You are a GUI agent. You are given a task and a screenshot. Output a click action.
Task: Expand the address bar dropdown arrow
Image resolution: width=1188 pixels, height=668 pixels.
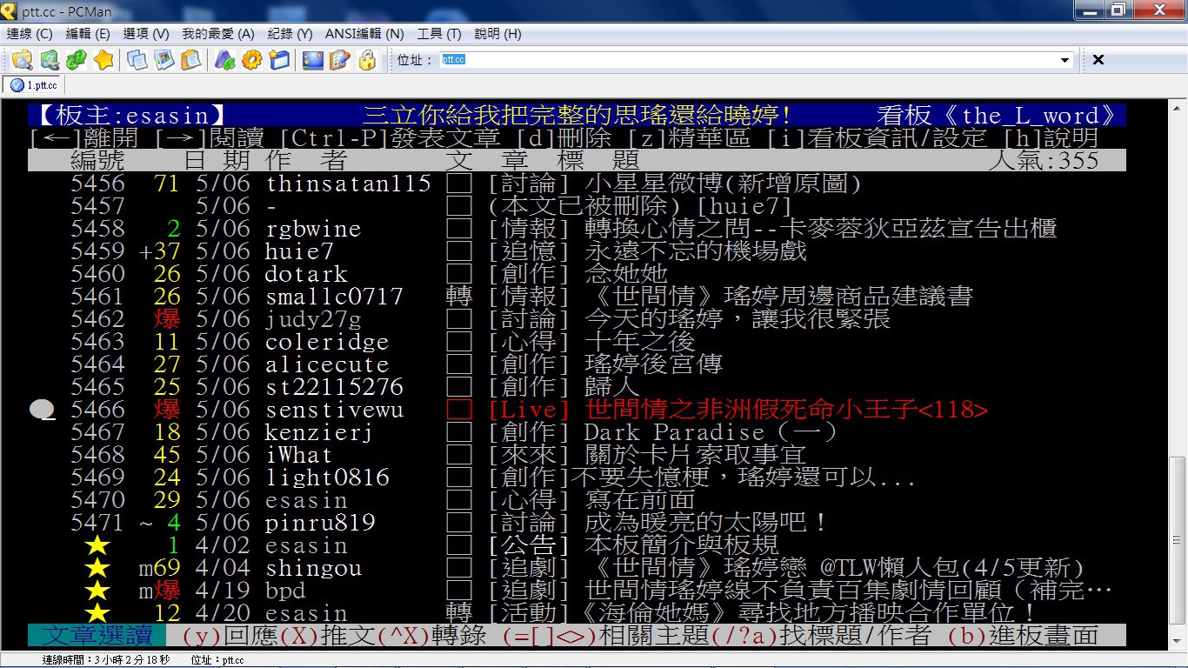click(x=1065, y=60)
